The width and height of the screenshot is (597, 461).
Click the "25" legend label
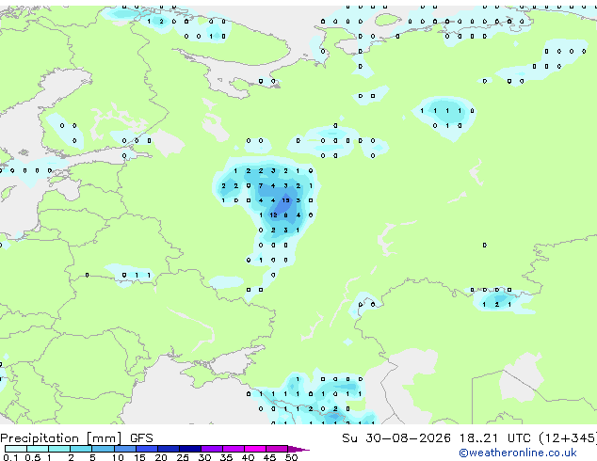tap(183, 457)
